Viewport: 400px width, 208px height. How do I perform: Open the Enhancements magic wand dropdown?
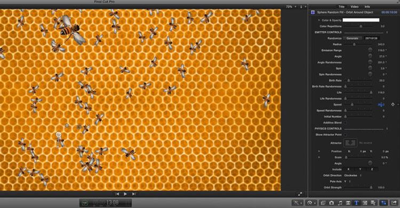click(x=298, y=203)
